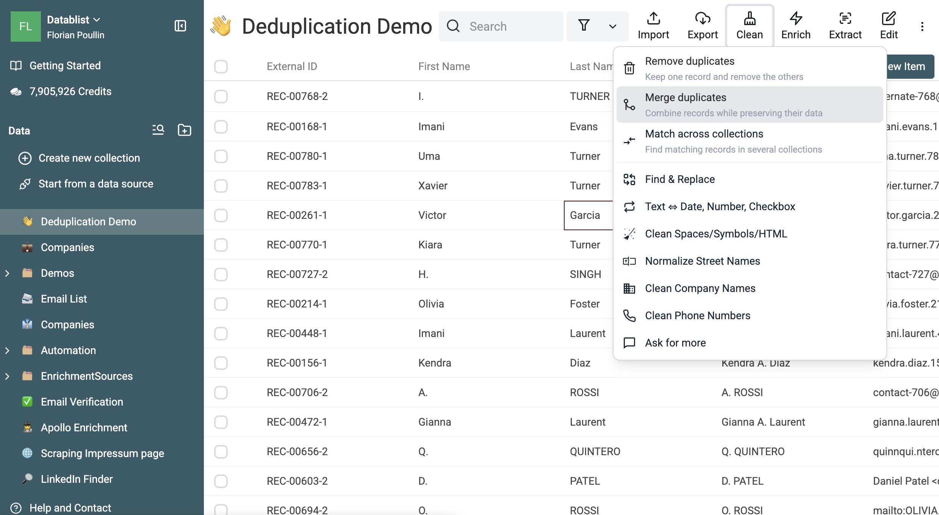Check the row REC-00783-1 checkbox
Screen dimensions: 939x515
tap(221, 186)
